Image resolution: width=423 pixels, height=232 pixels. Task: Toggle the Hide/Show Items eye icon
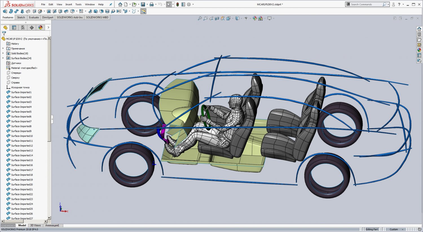click(x=246, y=18)
